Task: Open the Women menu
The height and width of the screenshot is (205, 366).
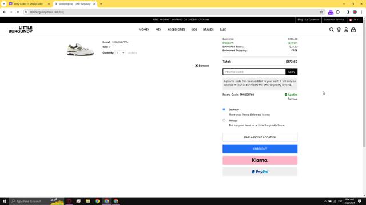Action: pyautogui.click(x=144, y=30)
